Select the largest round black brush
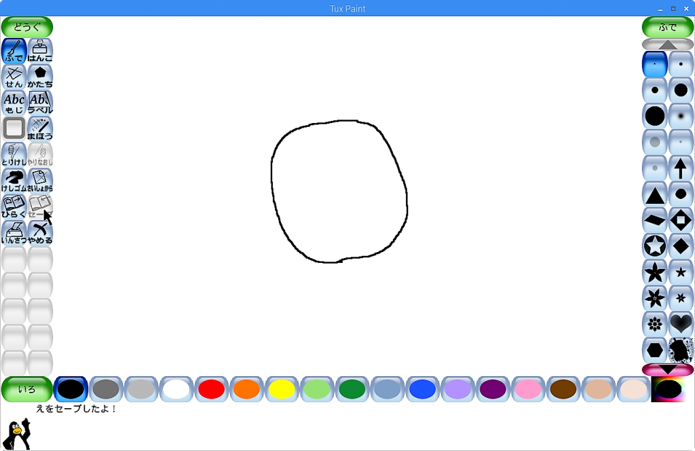The image size is (695, 451). click(655, 116)
